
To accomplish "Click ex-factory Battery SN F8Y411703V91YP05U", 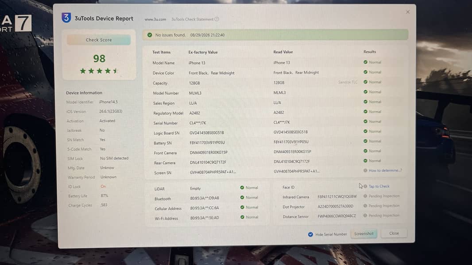I will (x=207, y=143).
